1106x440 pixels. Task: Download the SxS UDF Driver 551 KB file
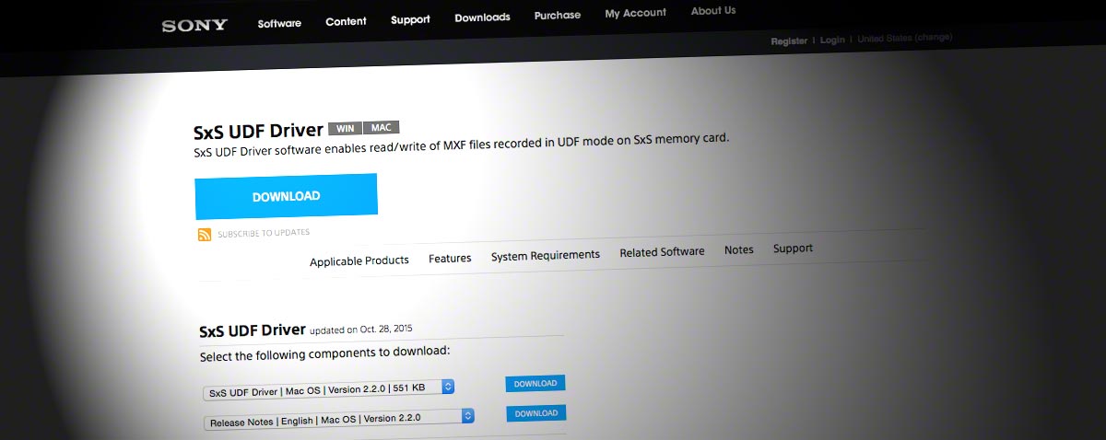click(535, 383)
